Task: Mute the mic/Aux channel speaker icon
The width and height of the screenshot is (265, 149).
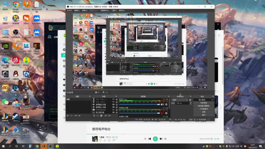Action: point(162,104)
